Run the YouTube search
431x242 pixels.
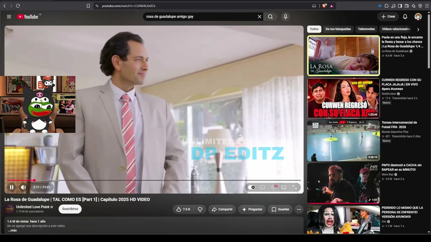click(x=270, y=16)
